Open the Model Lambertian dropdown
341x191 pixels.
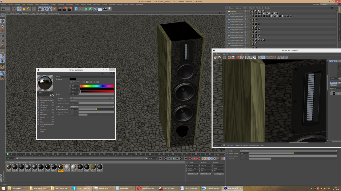pyautogui.click(x=92, y=107)
